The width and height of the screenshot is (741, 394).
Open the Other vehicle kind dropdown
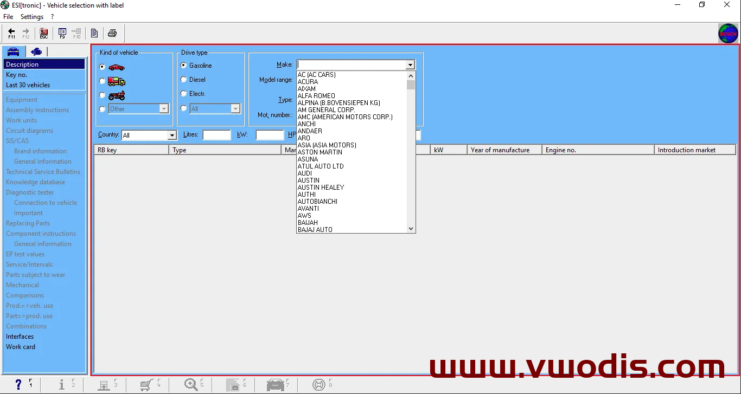pyautogui.click(x=164, y=109)
